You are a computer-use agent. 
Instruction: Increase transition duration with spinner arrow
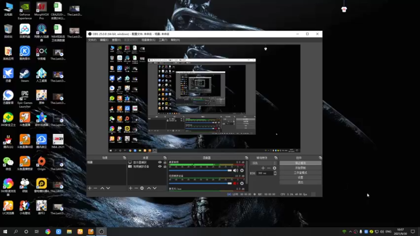click(x=275, y=172)
